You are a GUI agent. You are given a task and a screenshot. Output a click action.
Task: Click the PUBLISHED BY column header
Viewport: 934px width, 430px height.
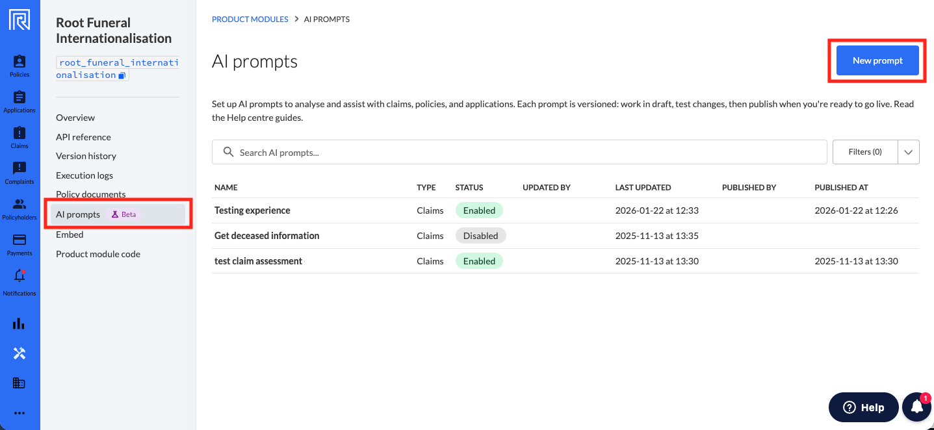(x=749, y=187)
